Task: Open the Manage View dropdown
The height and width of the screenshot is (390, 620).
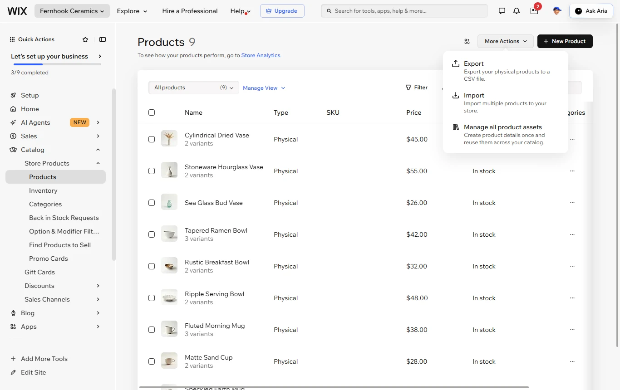Action: tap(264, 88)
